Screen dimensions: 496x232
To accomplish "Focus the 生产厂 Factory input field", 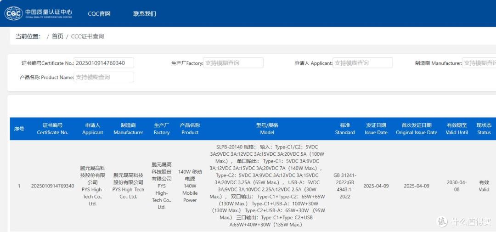I will click(x=233, y=63).
